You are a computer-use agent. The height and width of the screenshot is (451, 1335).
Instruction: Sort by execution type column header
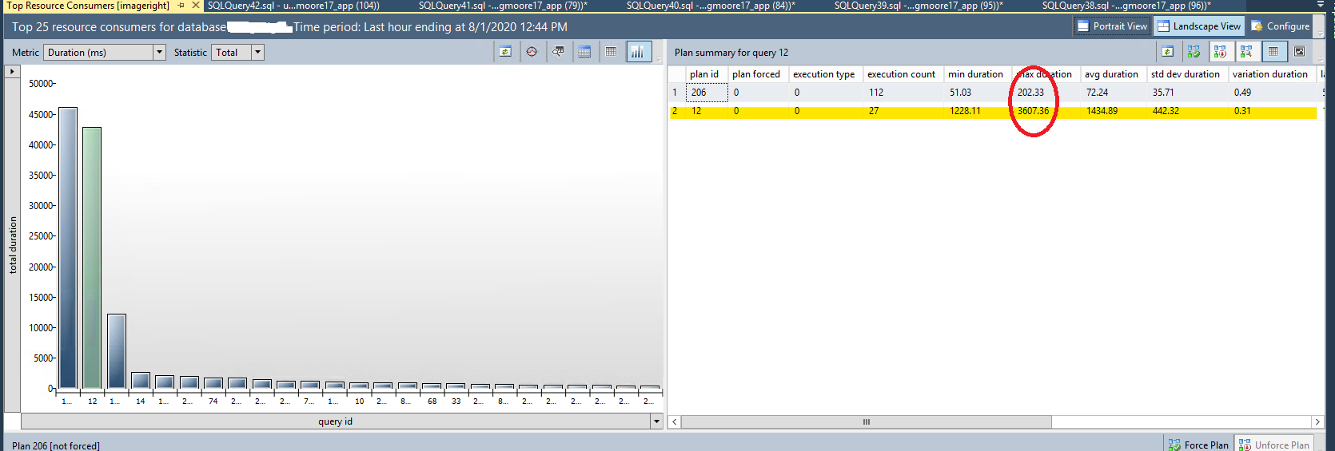click(x=826, y=74)
